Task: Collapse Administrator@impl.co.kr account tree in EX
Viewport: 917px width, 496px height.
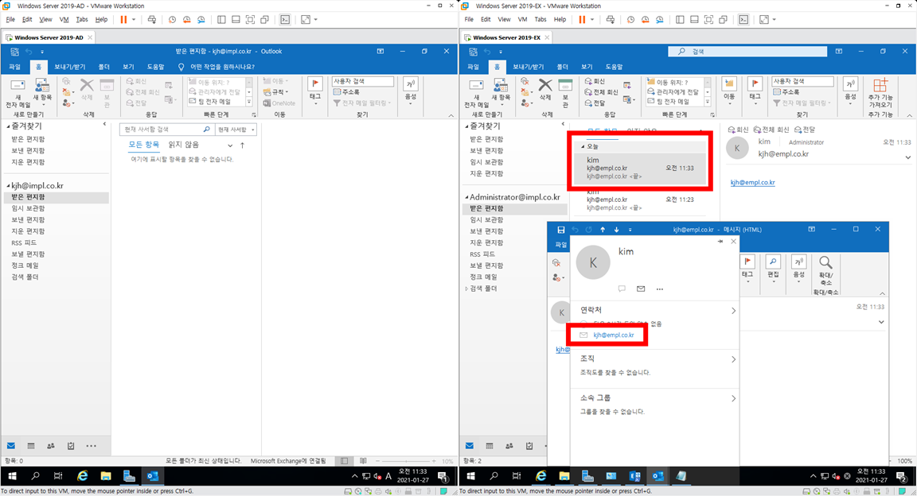Action: [x=466, y=197]
